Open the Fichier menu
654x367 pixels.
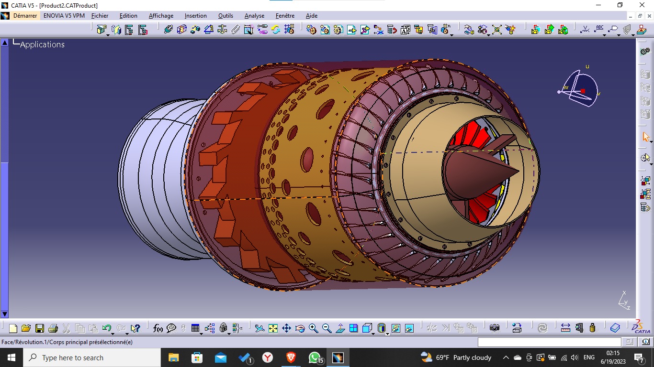coord(100,16)
